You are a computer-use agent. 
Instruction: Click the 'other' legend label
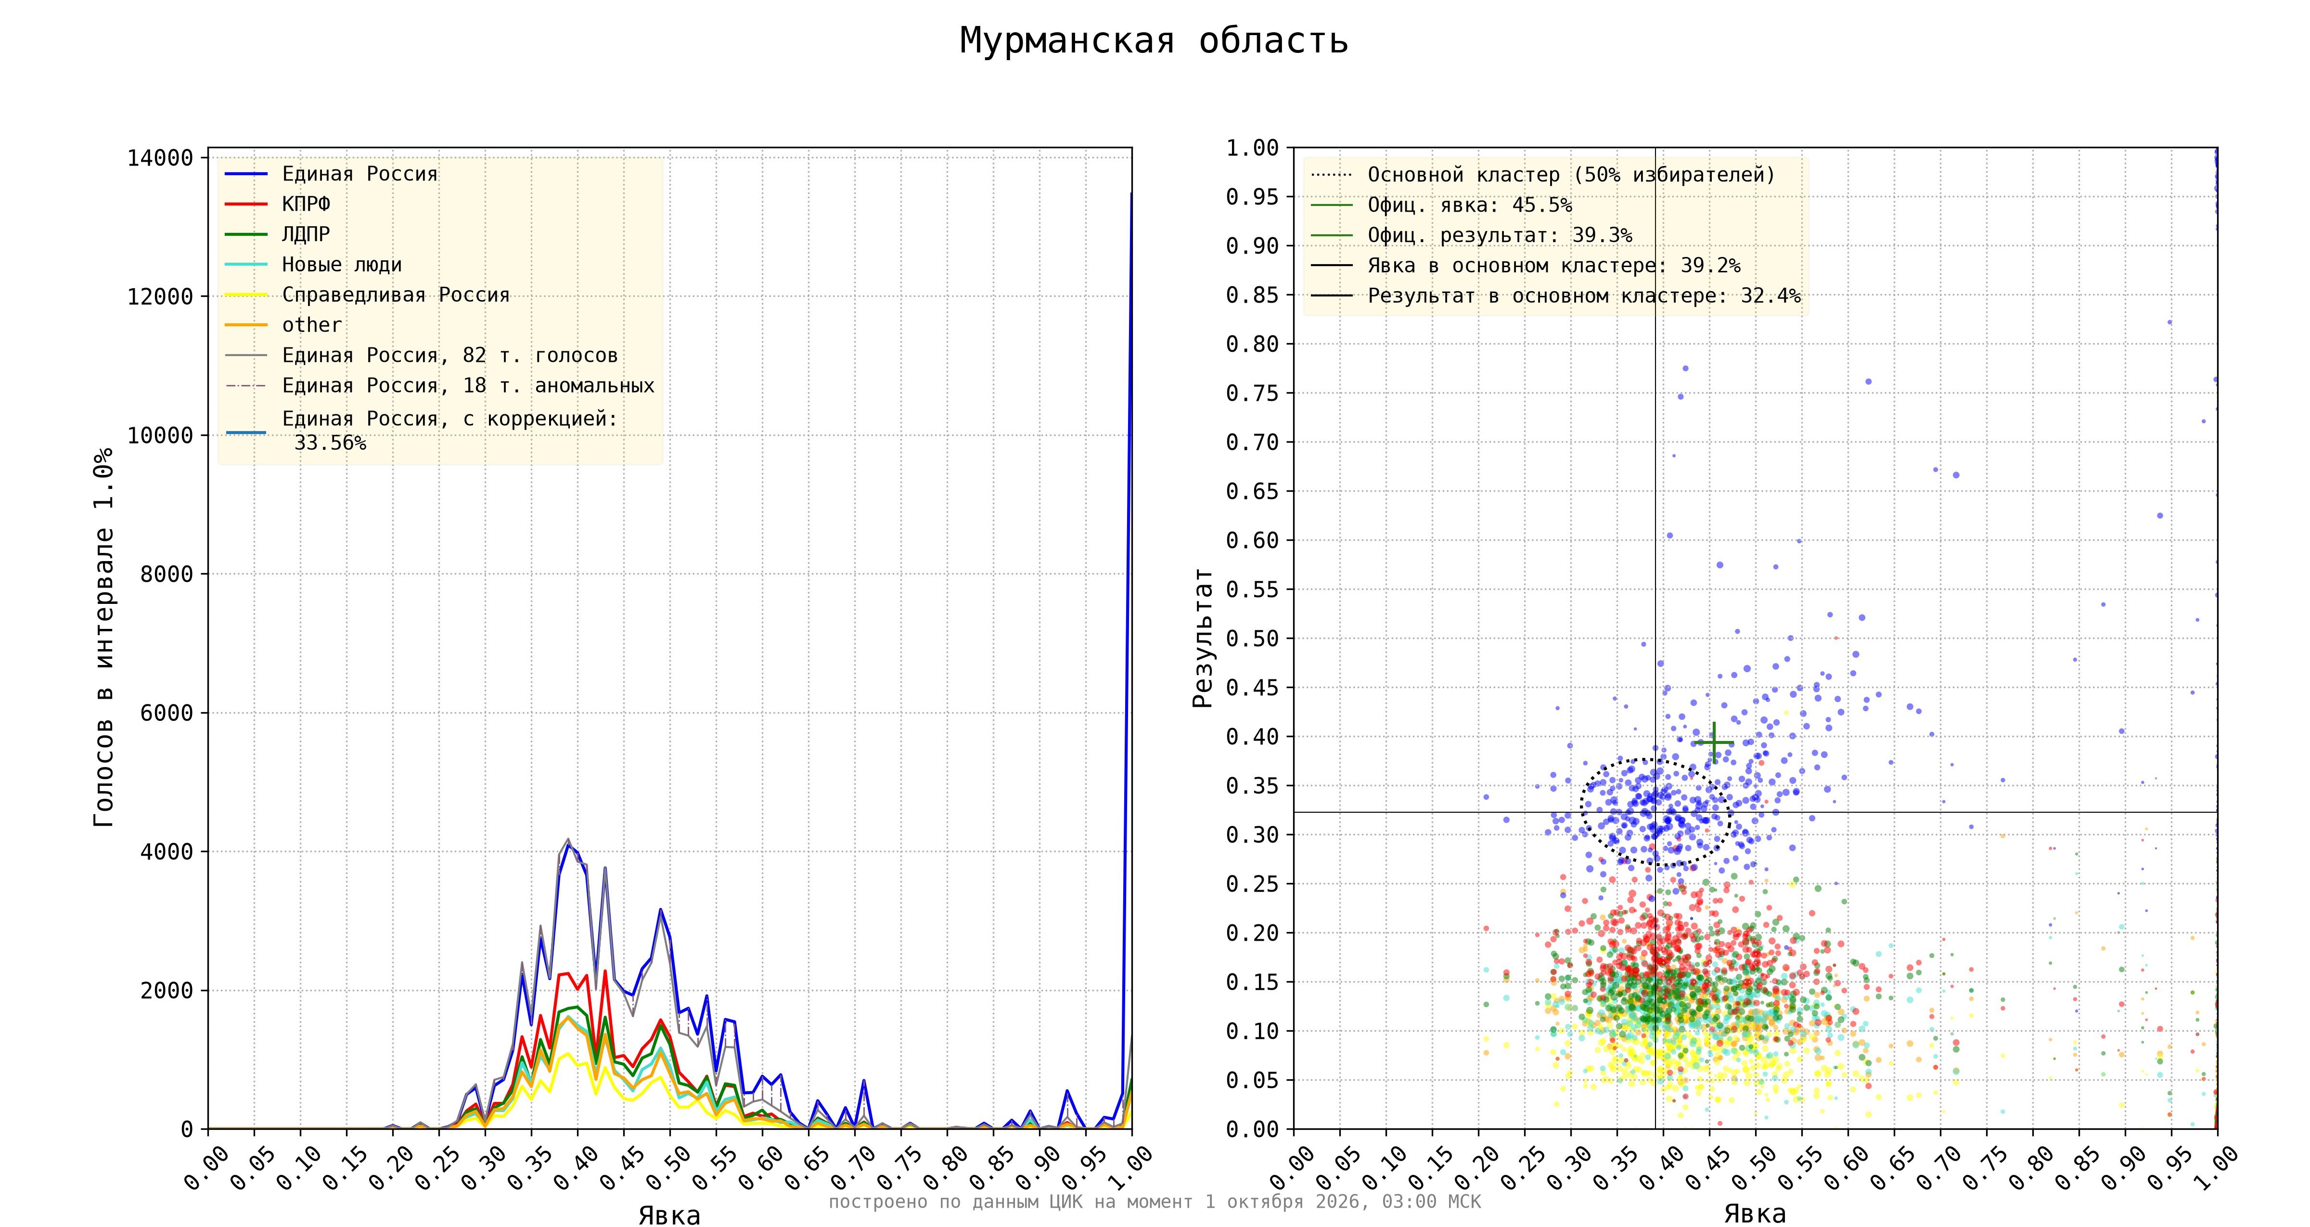click(x=312, y=325)
